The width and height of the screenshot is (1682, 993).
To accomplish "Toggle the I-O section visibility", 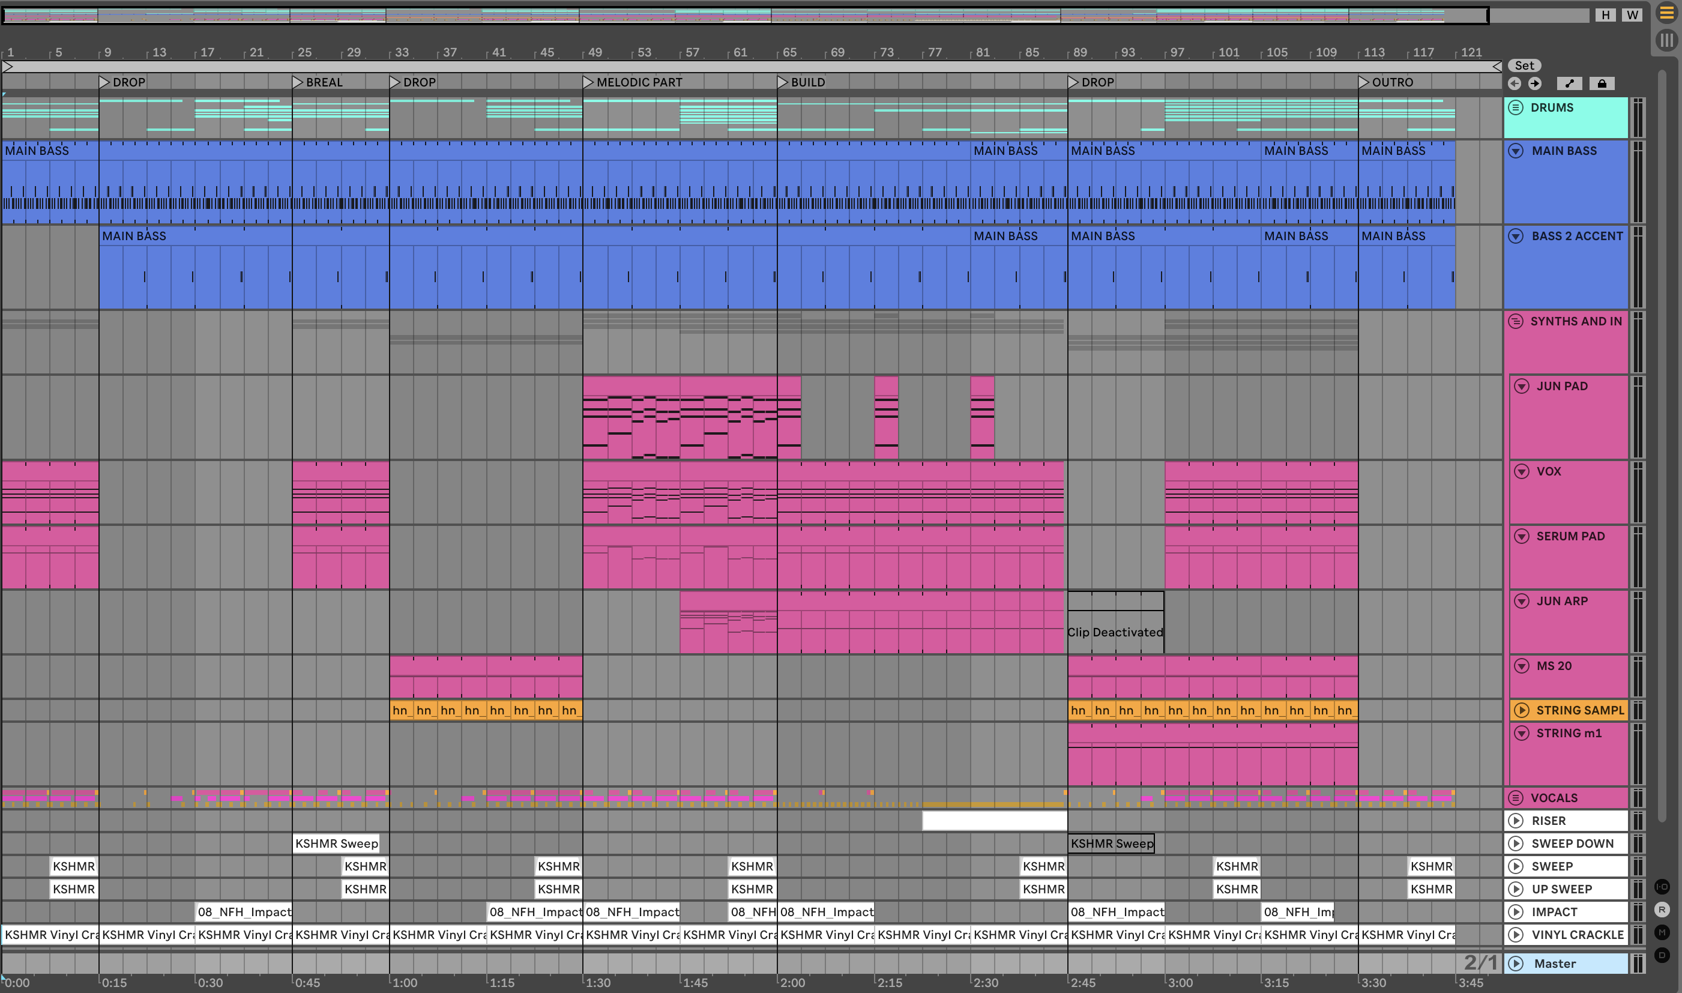I will pos(1662,887).
